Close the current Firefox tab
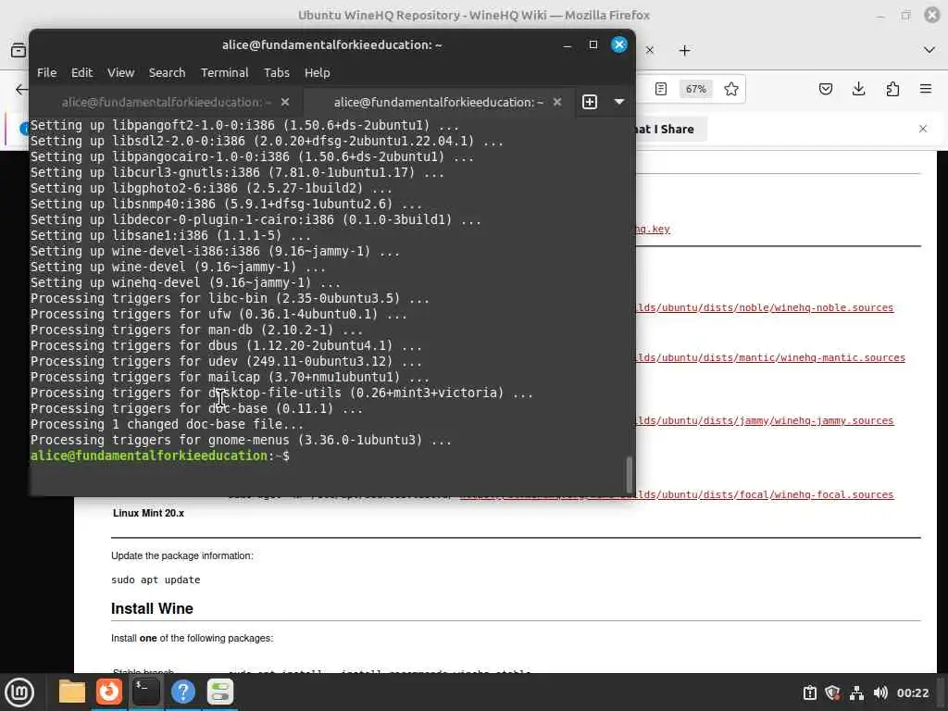Screen dimensions: 948x711 coord(650,50)
